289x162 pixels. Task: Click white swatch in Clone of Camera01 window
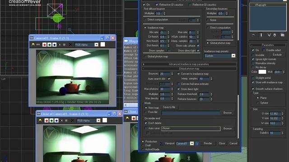[x=105, y=120]
